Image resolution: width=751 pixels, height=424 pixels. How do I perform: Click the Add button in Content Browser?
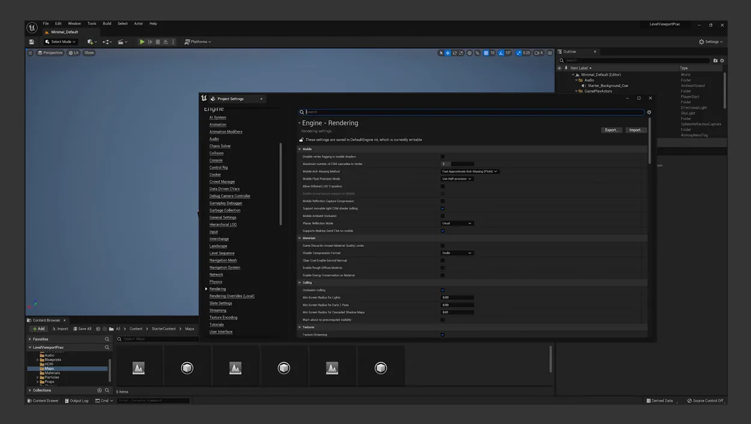[x=38, y=329]
